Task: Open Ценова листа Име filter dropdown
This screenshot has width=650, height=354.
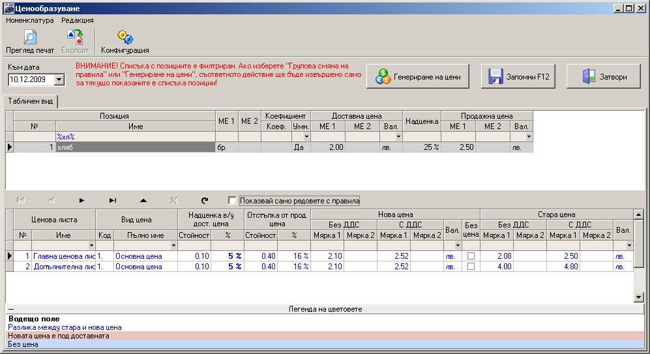Action: click(x=92, y=245)
